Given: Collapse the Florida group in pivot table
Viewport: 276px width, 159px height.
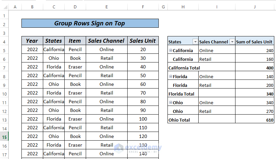Looking at the screenshot, I should click(x=171, y=76).
